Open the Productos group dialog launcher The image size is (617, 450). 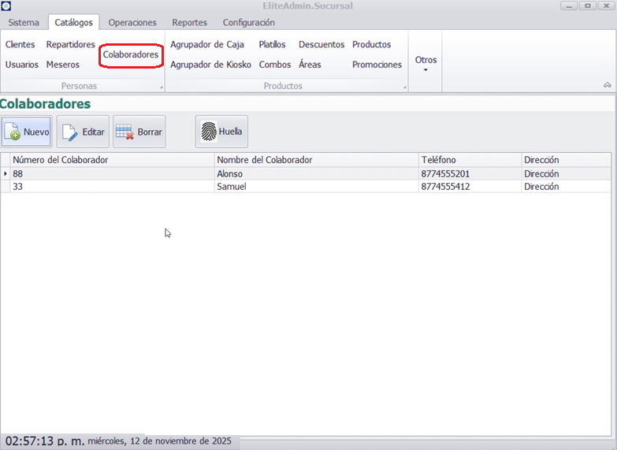pyautogui.click(x=405, y=87)
